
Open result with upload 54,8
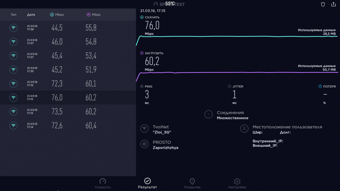(68, 41)
